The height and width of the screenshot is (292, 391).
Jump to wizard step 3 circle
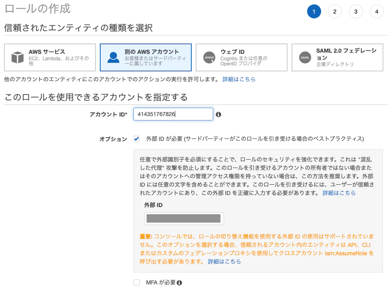pos(356,12)
